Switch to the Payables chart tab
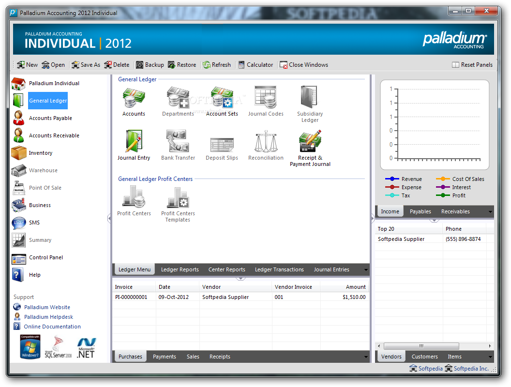Screen dimensions: 511x387 coord(421,212)
